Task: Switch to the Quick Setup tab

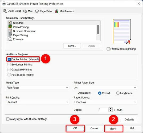Action: click(x=12, y=11)
